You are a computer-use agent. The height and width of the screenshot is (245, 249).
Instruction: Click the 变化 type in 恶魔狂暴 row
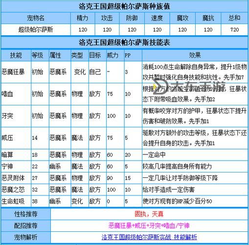[x=80, y=72]
